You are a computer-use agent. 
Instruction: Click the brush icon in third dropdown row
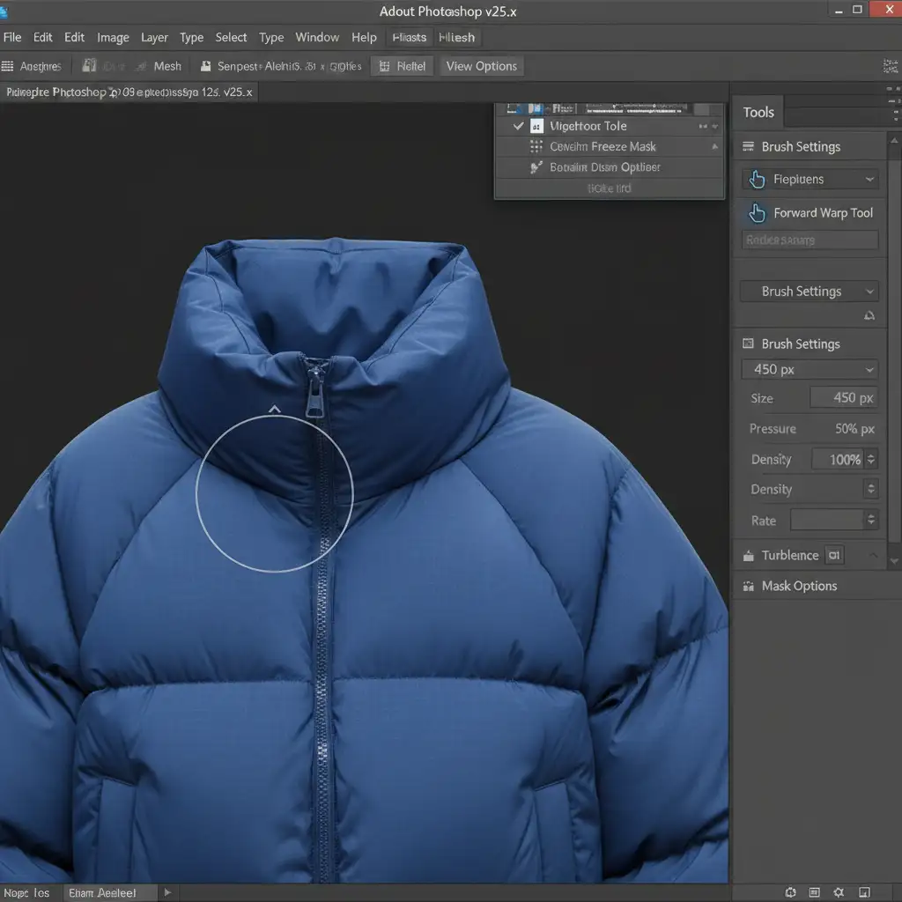coord(536,167)
